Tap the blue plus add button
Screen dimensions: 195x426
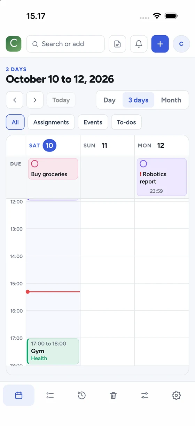pos(160,44)
